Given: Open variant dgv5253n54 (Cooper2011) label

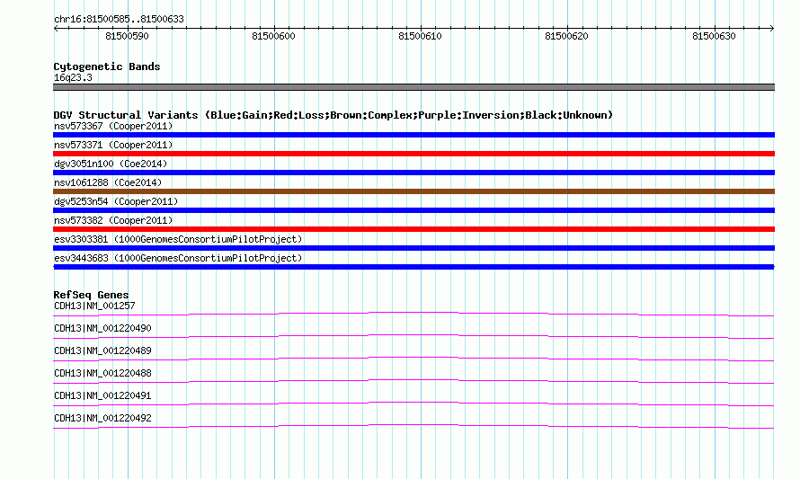Looking at the screenshot, I should coord(116,201).
